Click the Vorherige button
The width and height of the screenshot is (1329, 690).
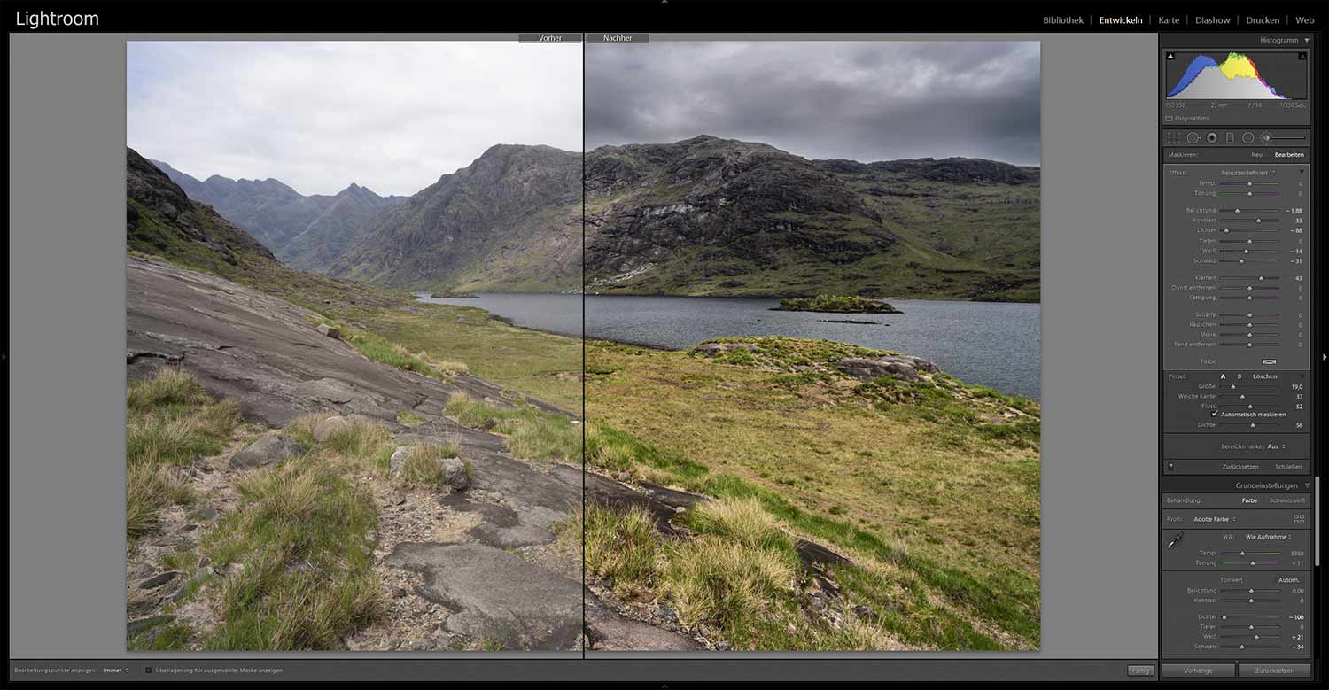click(x=1198, y=671)
